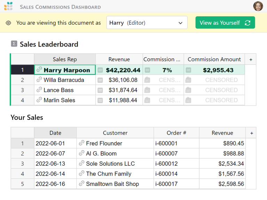Click the summary sigma icon beside Sales Leaderboard
The image size is (267, 200).
click(14, 44)
